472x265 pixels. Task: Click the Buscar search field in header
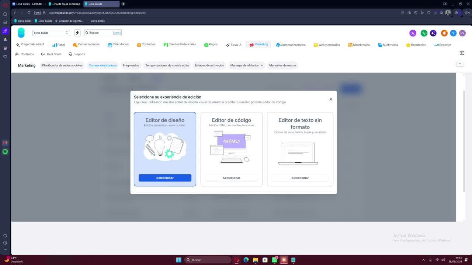103,33
